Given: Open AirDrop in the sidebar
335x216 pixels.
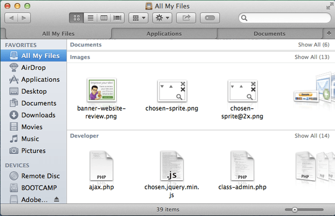Looking at the screenshot, I should [x=33, y=68].
